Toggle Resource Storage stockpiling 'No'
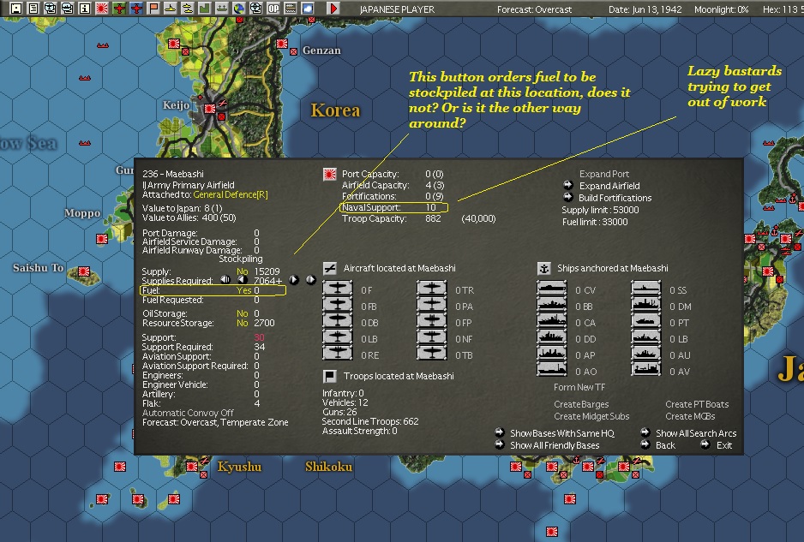 [x=242, y=324]
